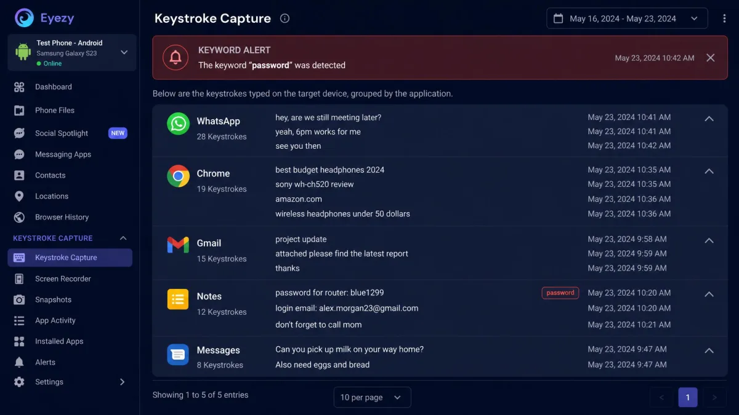Viewport: 739px width, 415px height.
Task: Click the Alerts bell sidebar icon
Action: (x=19, y=362)
